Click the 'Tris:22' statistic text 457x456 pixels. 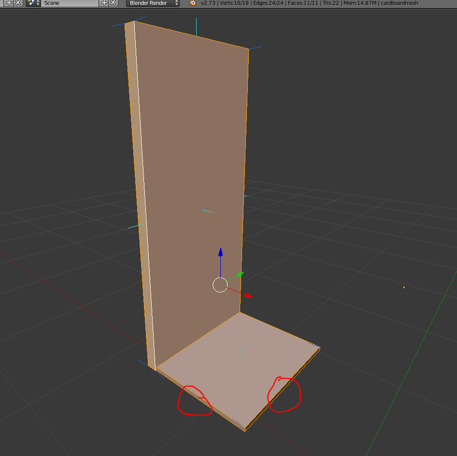tap(330, 3)
